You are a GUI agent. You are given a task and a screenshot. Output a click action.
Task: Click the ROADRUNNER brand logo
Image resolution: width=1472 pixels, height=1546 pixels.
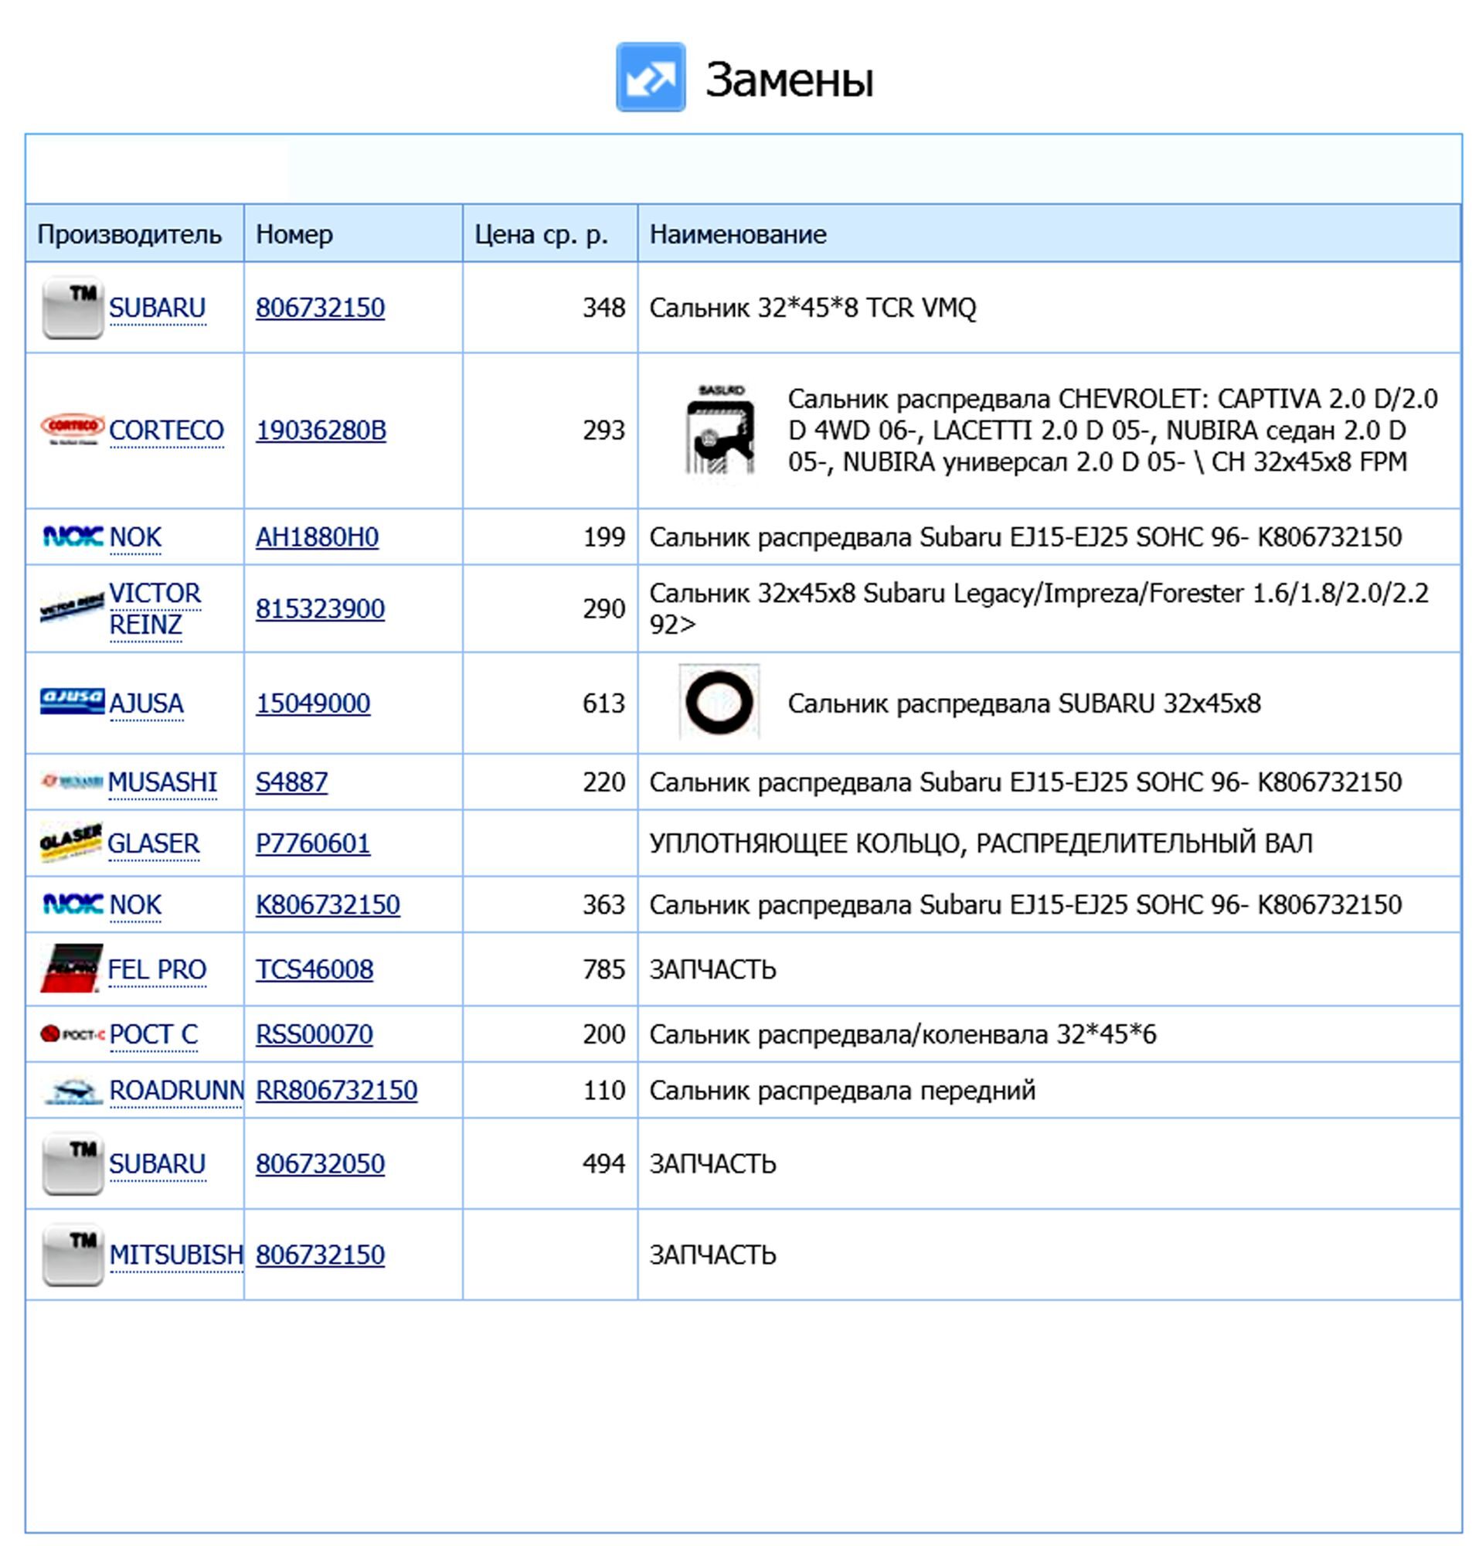(x=72, y=1091)
